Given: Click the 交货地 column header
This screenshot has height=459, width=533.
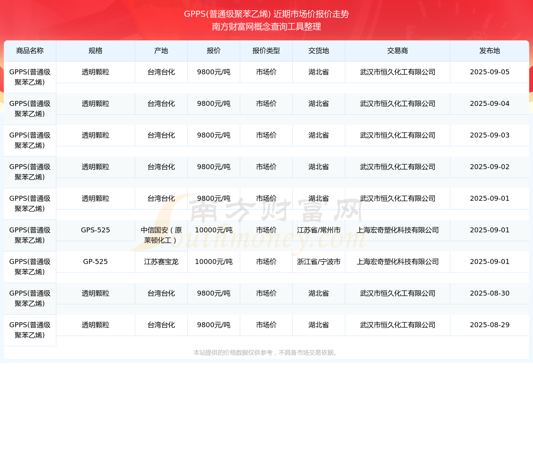Looking at the screenshot, I should 319,51.
